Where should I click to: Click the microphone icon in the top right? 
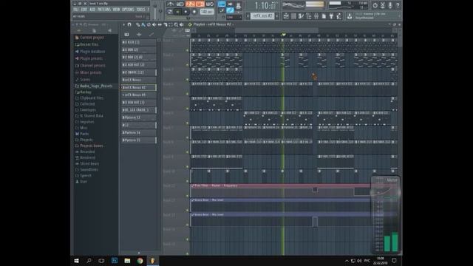point(390,5)
